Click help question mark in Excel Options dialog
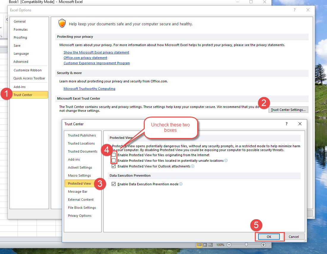The width and height of the screenshot is (327, 254). (294, 10)
